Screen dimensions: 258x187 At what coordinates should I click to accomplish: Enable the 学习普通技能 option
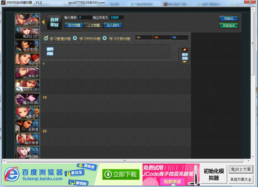47,38
